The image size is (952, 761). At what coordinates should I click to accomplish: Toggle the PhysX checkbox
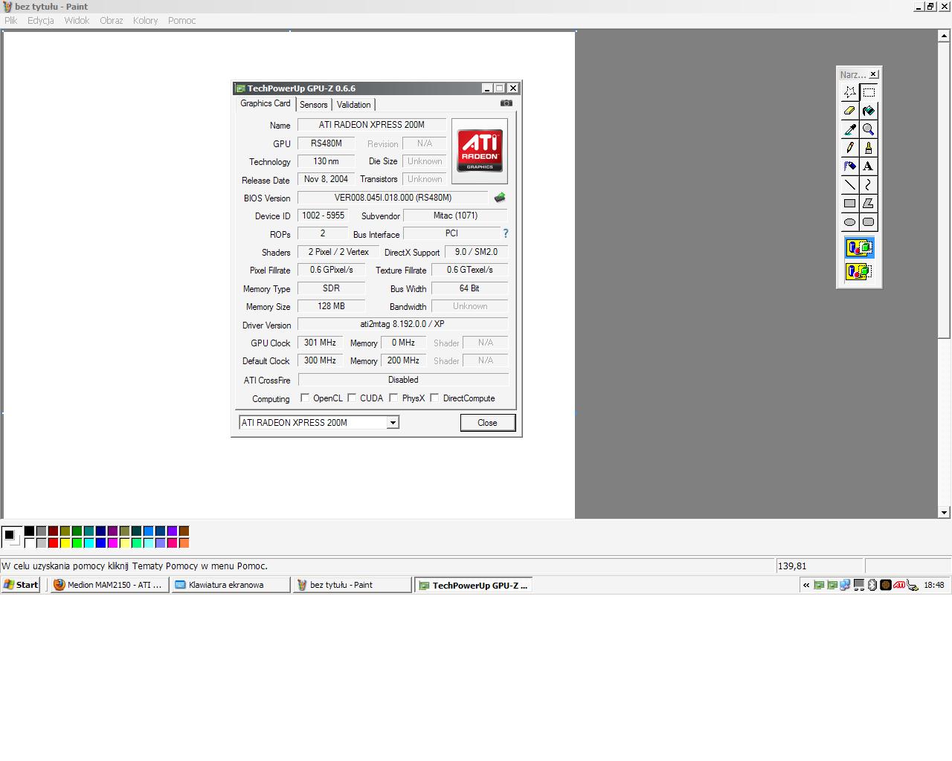tap(393, 398)
